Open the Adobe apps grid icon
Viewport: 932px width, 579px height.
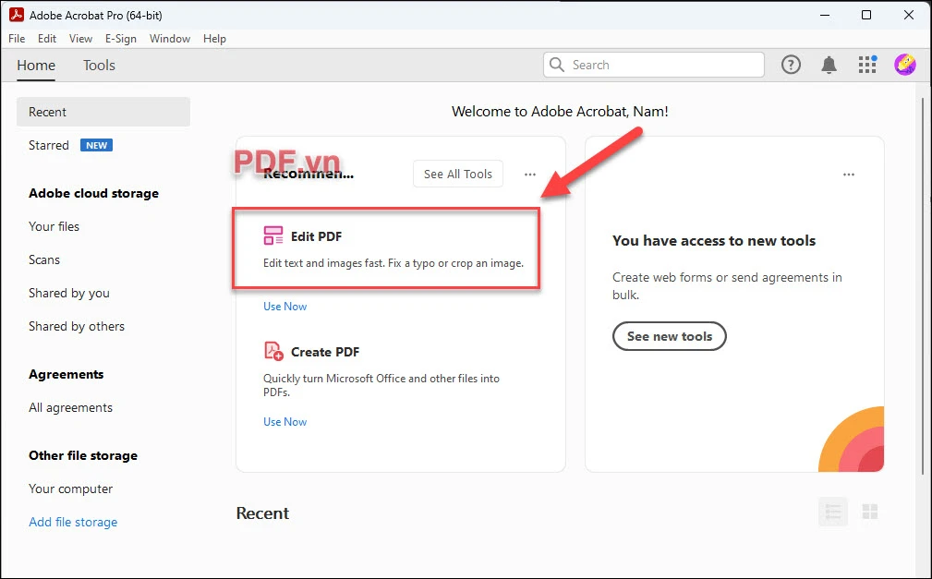coord(867,65)
